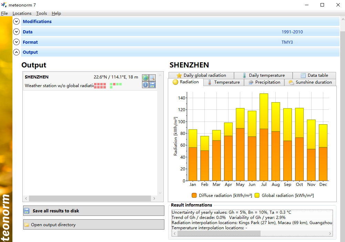Click the magnifier preview icon for SHENZHEN
Viewport: 345px width, 242px height.
[152, 78]
